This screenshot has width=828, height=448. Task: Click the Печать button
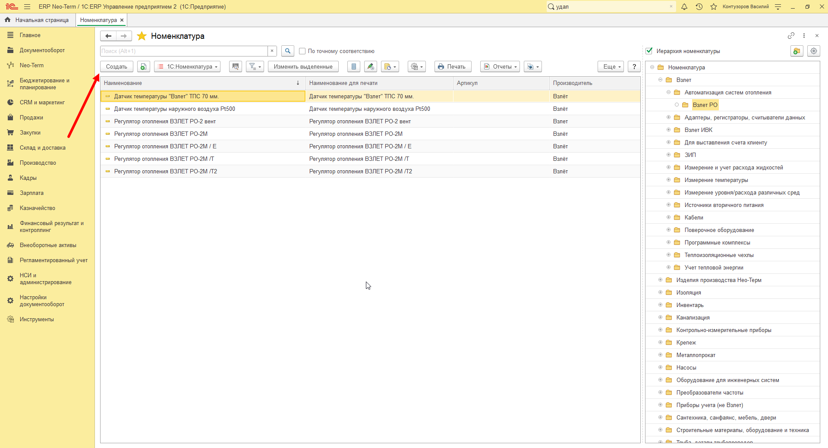453,67
